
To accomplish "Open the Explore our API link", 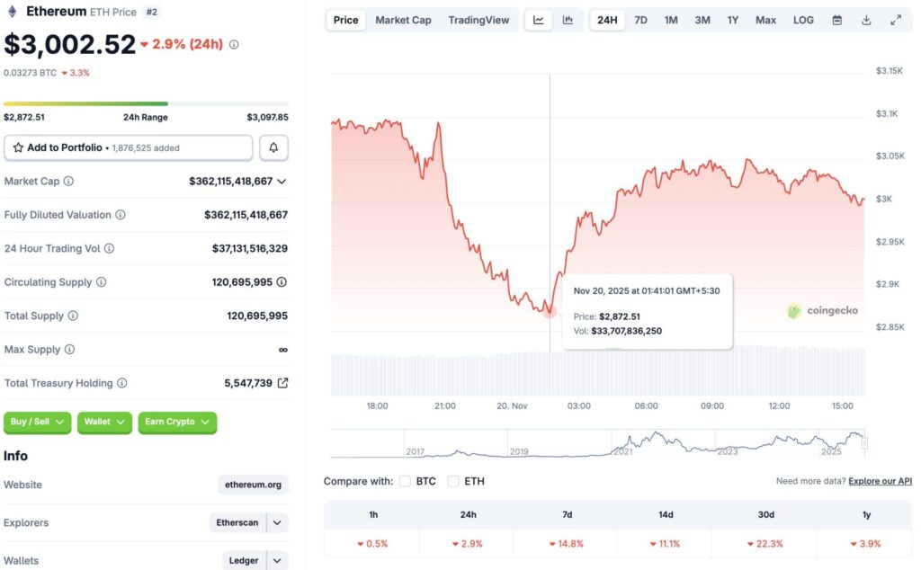I will [x=881, y=481].
